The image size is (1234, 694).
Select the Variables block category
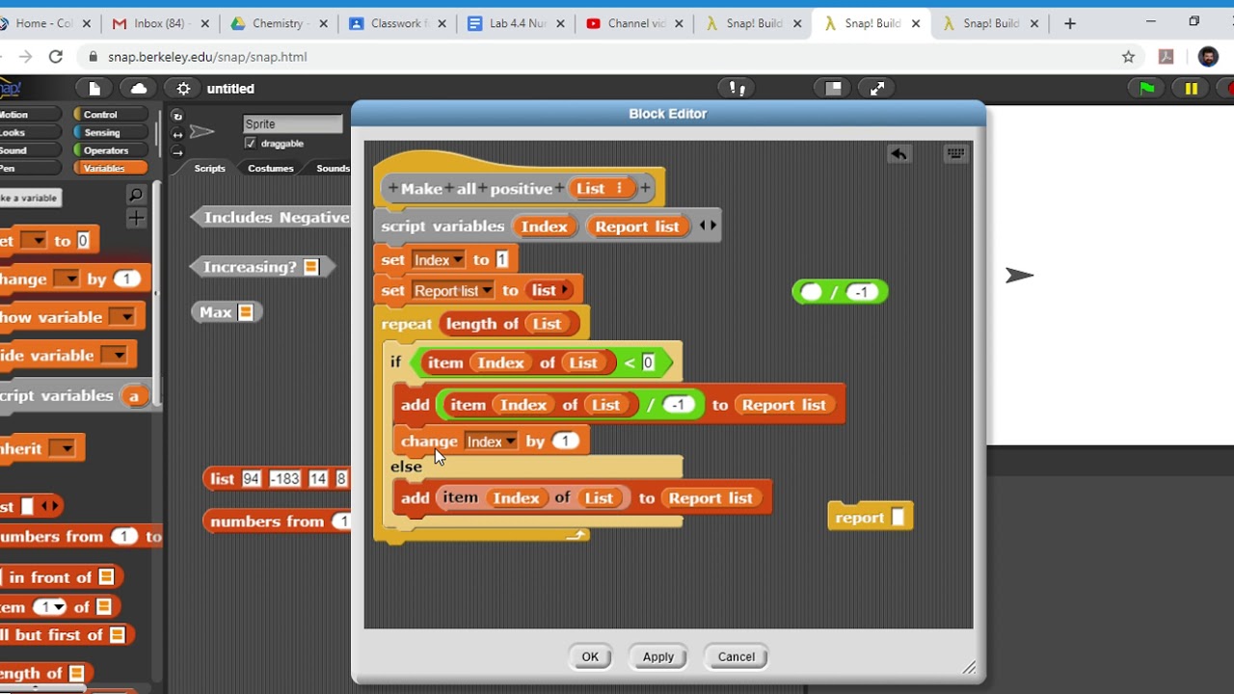[110, 169]
